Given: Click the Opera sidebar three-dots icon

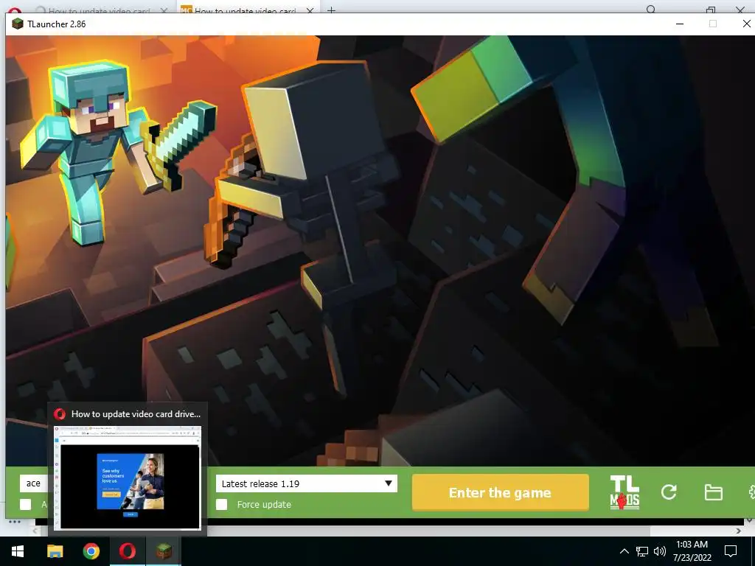Looking at the screenshot, I should click(15, 522).
